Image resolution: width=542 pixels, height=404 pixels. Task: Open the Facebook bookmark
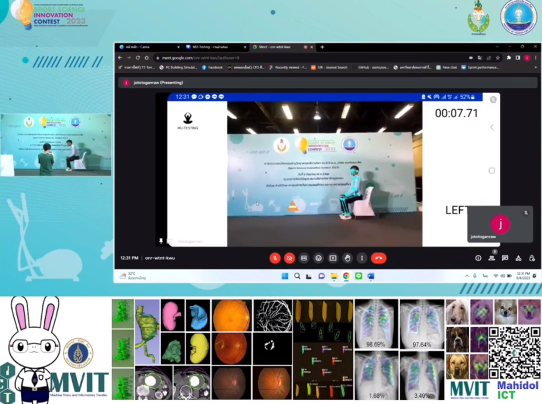[213, 68]
